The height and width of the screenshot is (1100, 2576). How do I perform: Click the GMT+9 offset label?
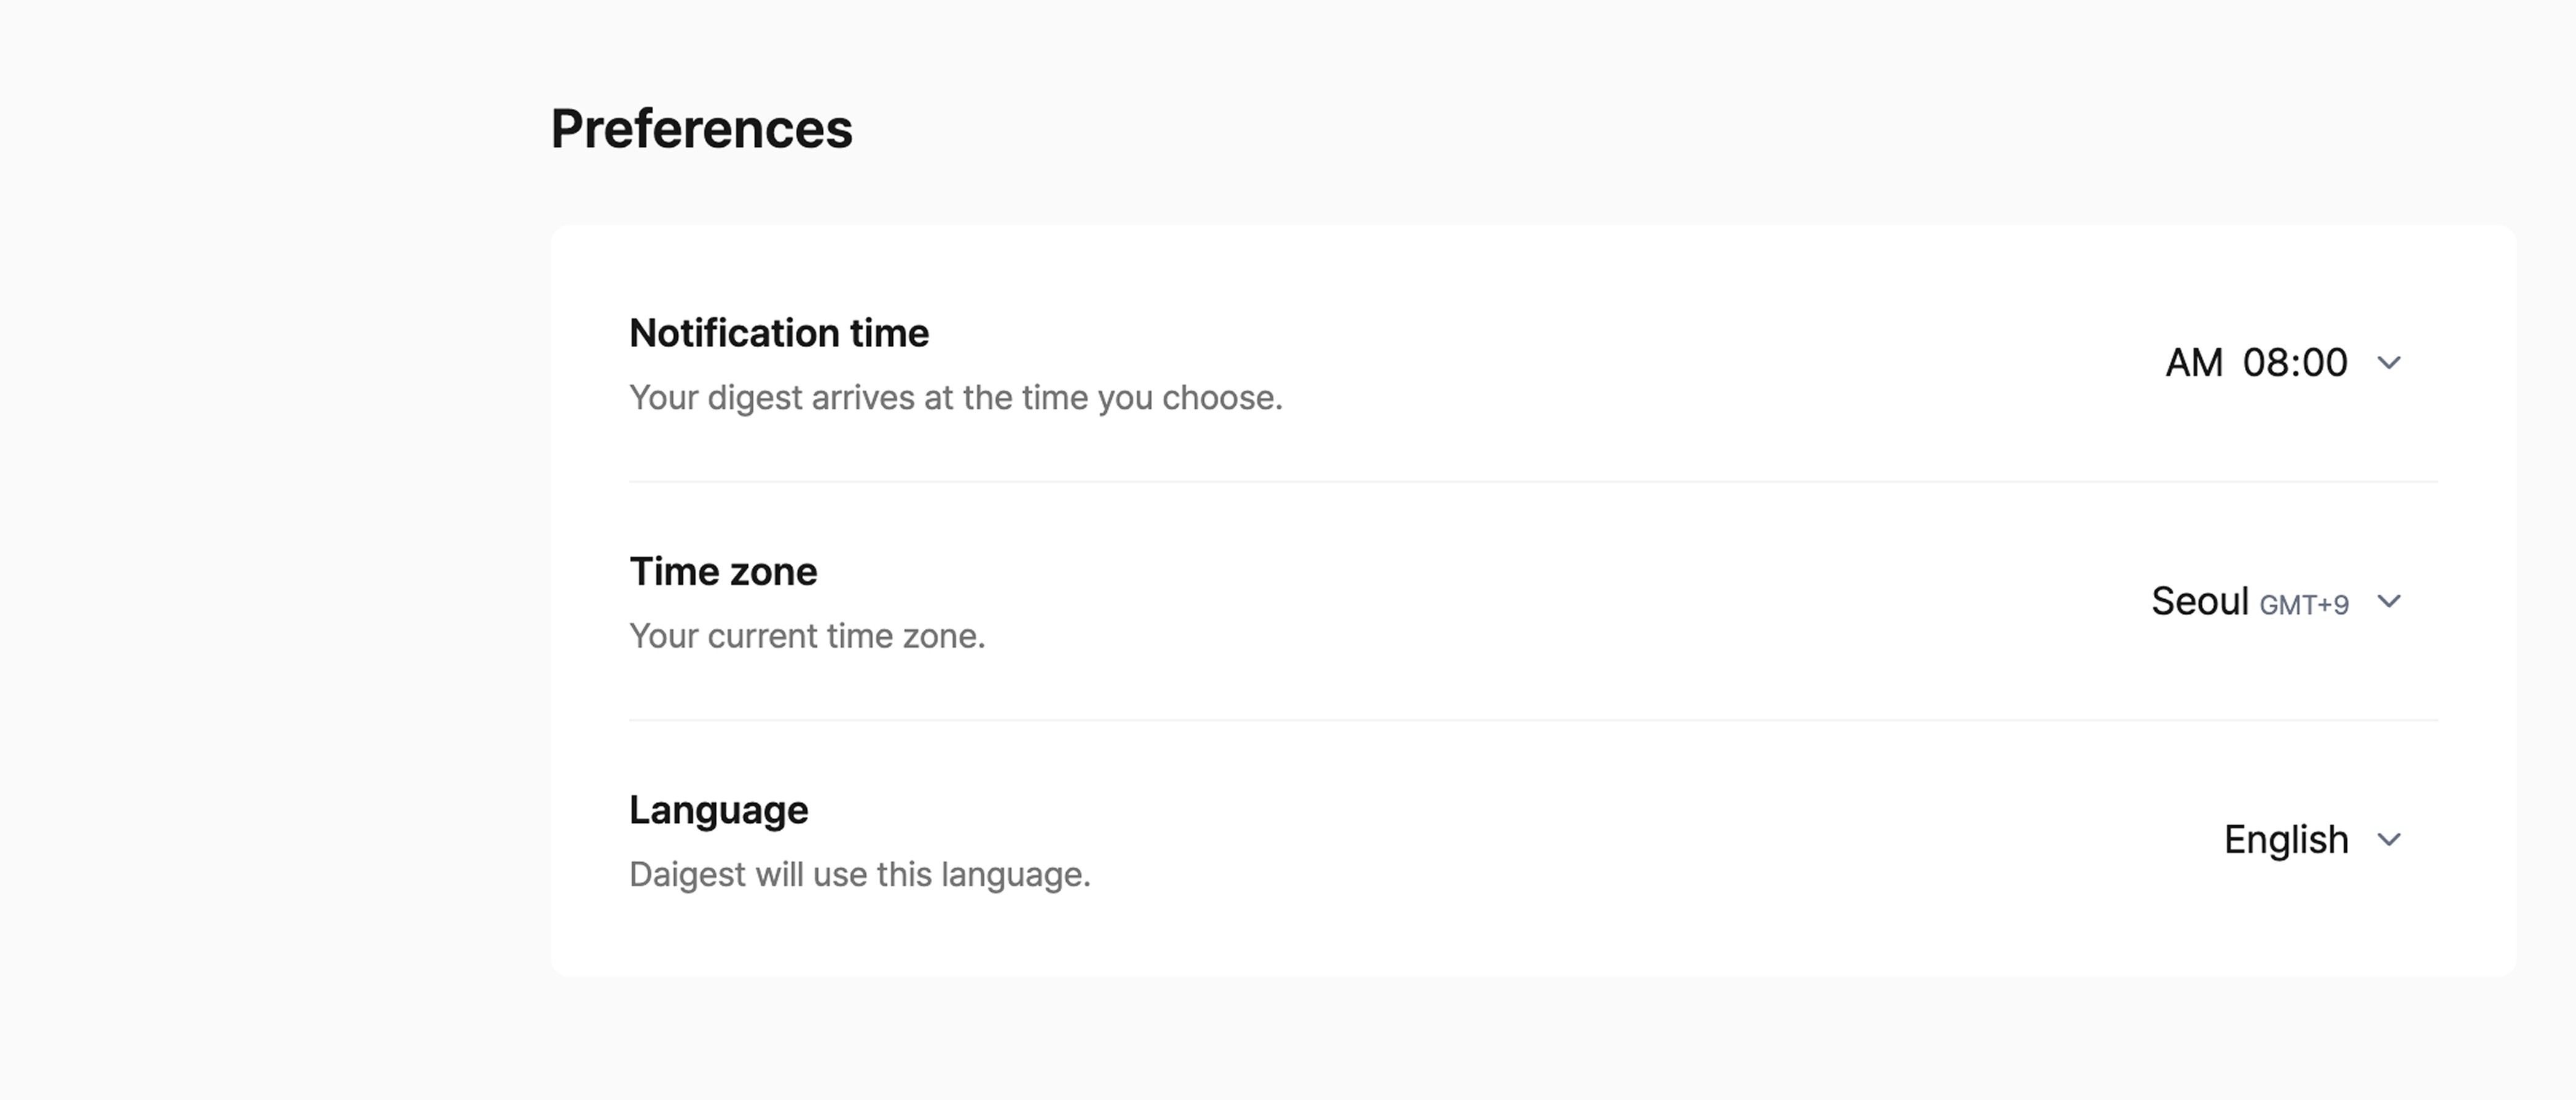(x=2304, y=605)
